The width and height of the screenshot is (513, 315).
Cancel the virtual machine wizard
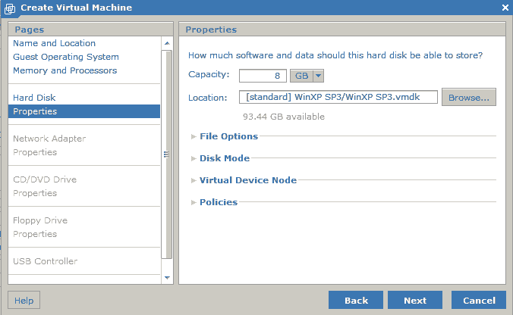pos(479,300)
